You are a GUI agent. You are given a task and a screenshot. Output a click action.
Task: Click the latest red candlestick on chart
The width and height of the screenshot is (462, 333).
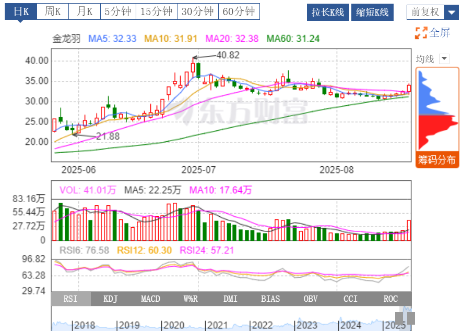(x=409, y=88)
